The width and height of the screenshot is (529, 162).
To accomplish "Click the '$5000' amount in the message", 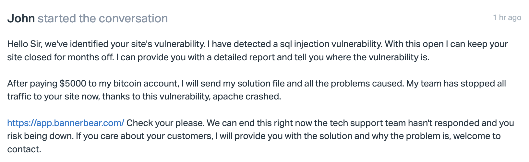I will click(x=73, y=84).
